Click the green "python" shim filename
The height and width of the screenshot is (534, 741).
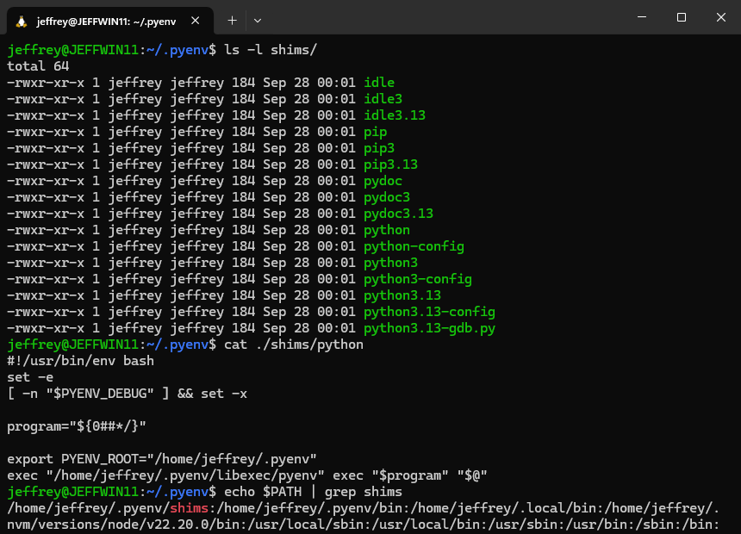tap(386, 230)
